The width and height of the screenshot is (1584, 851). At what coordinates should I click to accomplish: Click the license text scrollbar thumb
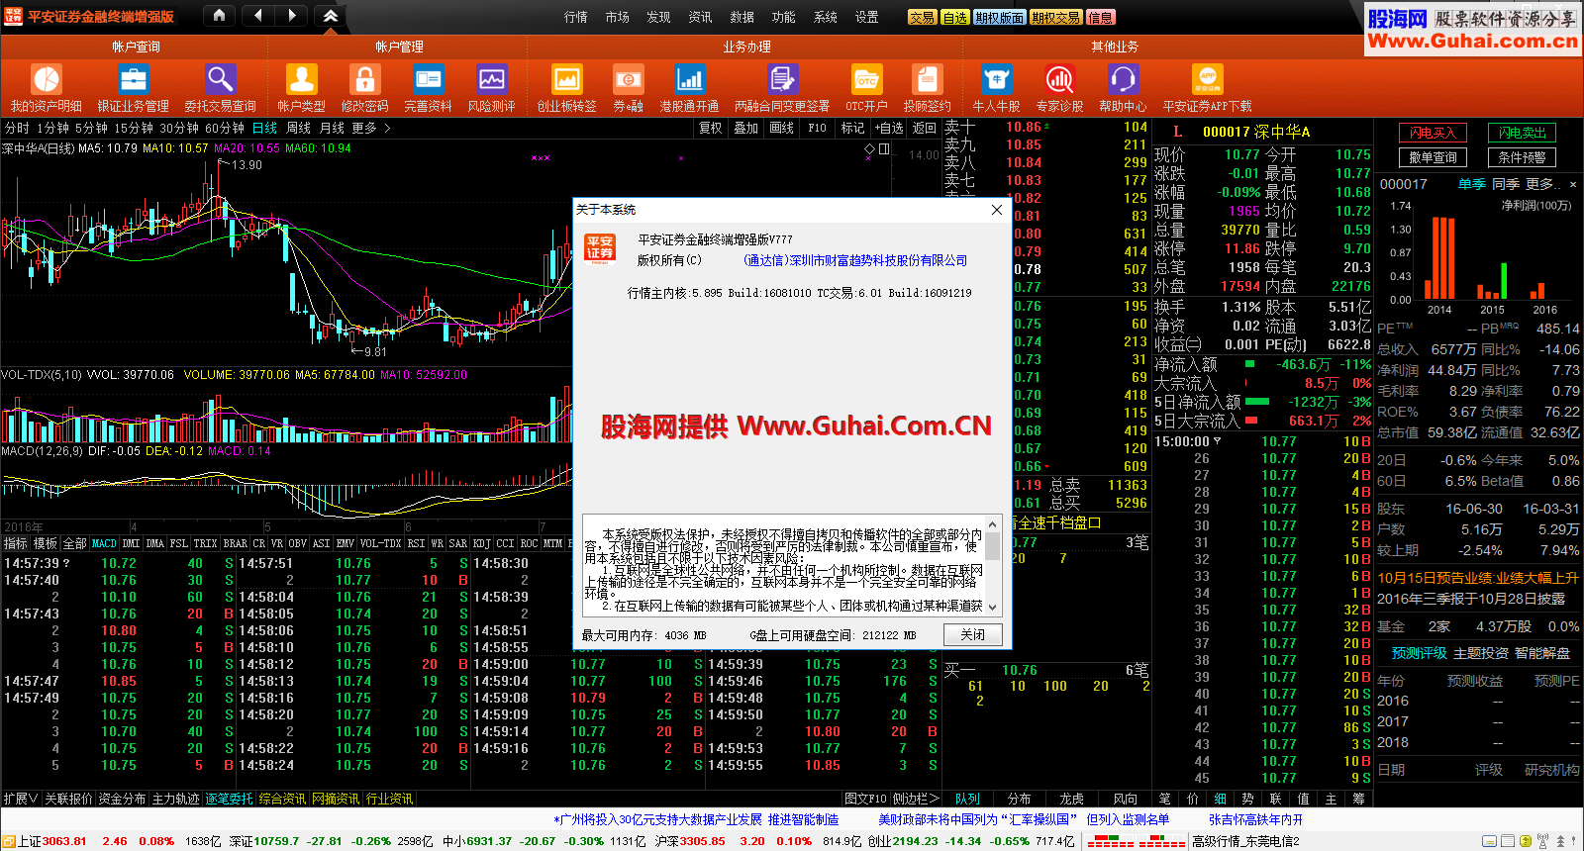(992, 546)
